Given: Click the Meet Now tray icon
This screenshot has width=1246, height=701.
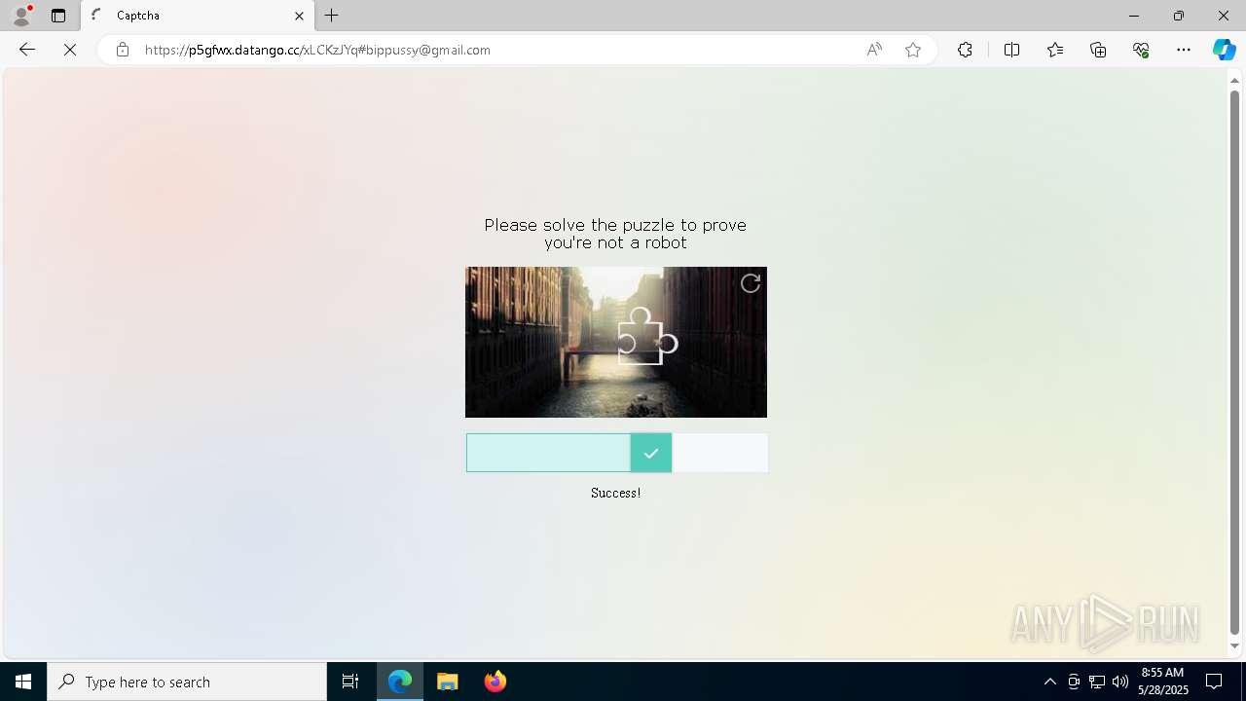Looking at the screenshot, I should click(x=1074, y=682).
